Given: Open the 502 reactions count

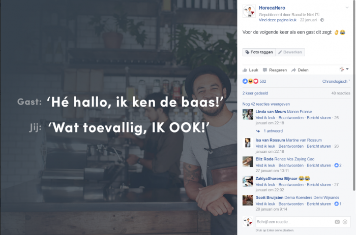Looking at the screenshot, I should point(263,81).
